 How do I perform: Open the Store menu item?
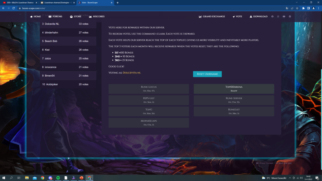(76, 17)
